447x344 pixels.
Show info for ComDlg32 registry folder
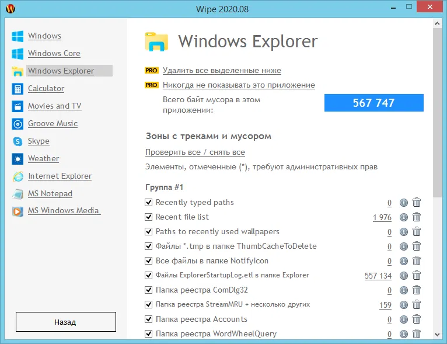tap(404, 290)
